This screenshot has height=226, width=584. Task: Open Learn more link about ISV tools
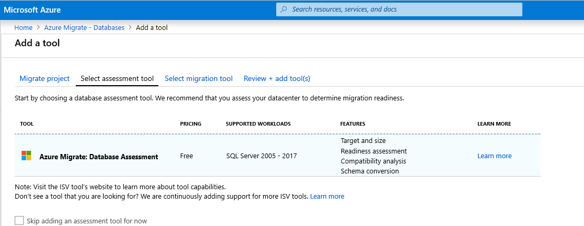[327, 196]
